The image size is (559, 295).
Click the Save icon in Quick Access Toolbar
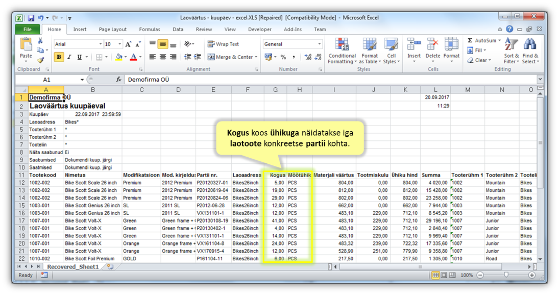(x=31, y=18)
